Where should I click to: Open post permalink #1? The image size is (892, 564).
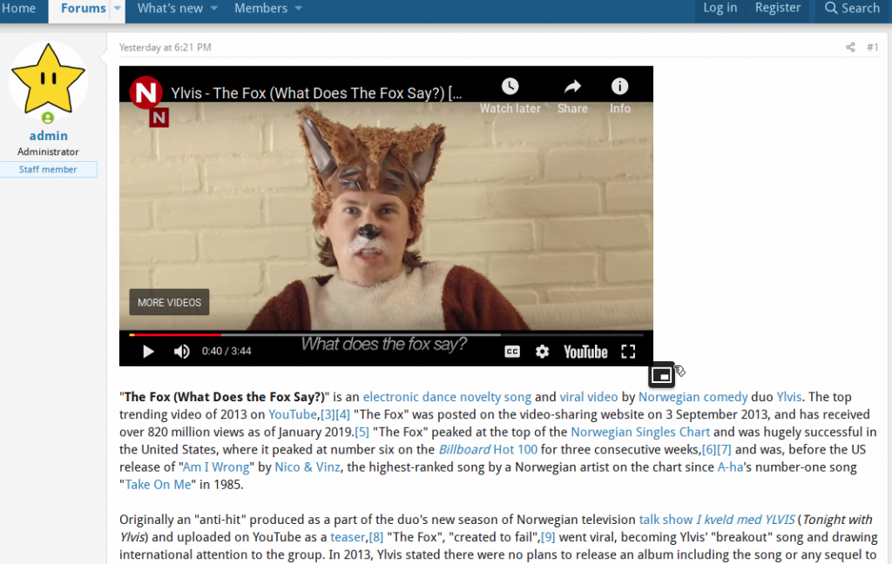click(x=872, y=47)
